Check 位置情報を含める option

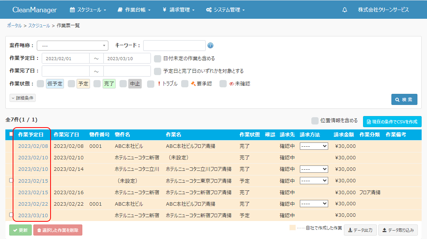point(315,121)
